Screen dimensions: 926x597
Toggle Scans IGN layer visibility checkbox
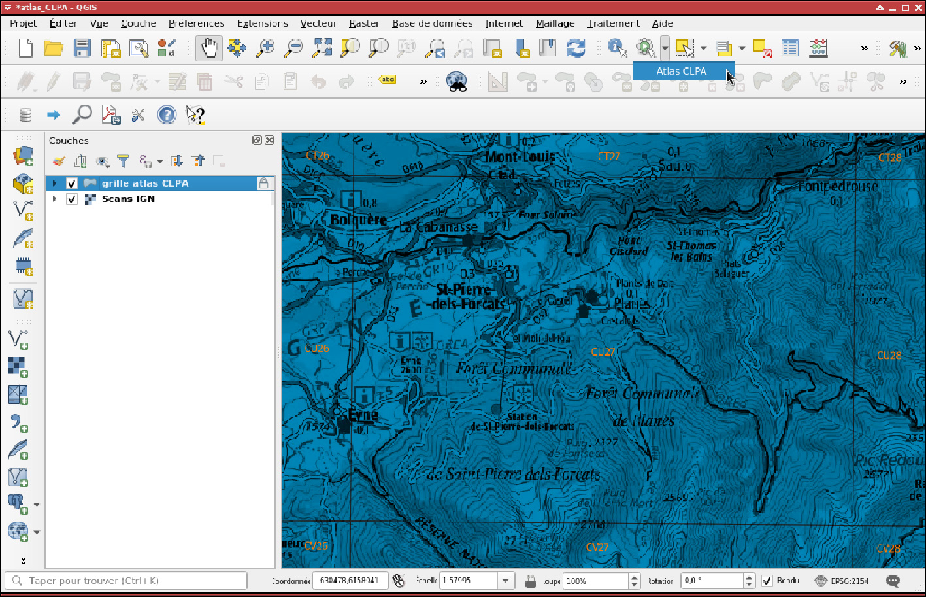coord(72,199)
